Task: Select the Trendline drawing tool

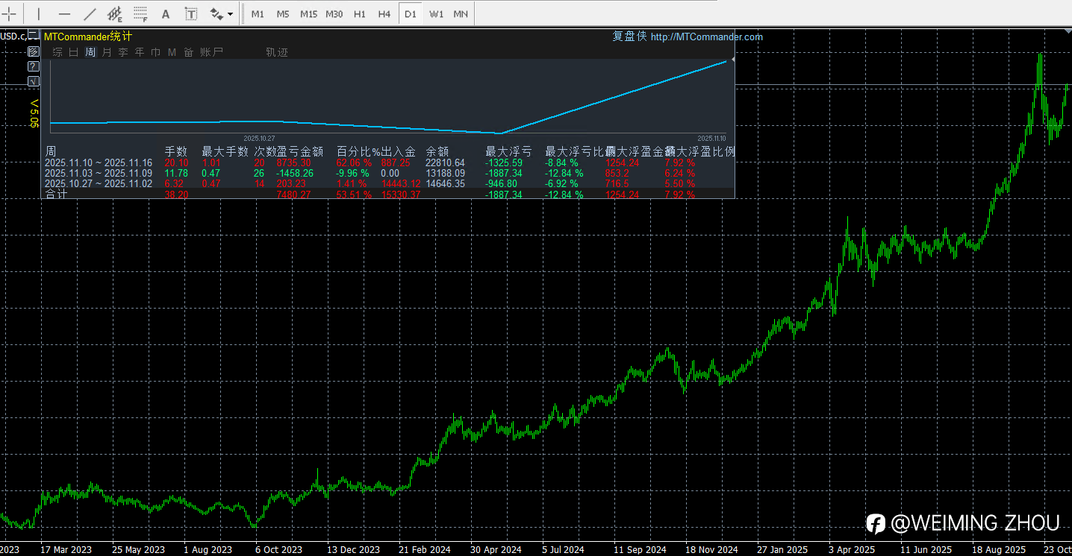Action: point(90,13)
